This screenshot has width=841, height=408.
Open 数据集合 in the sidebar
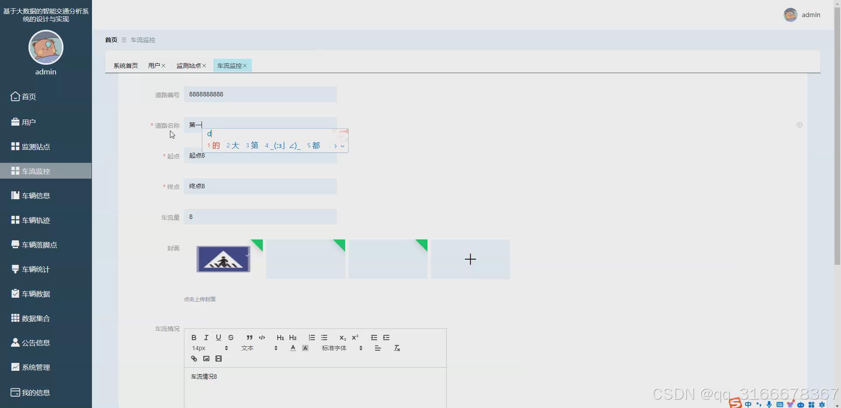click(46, 318)
